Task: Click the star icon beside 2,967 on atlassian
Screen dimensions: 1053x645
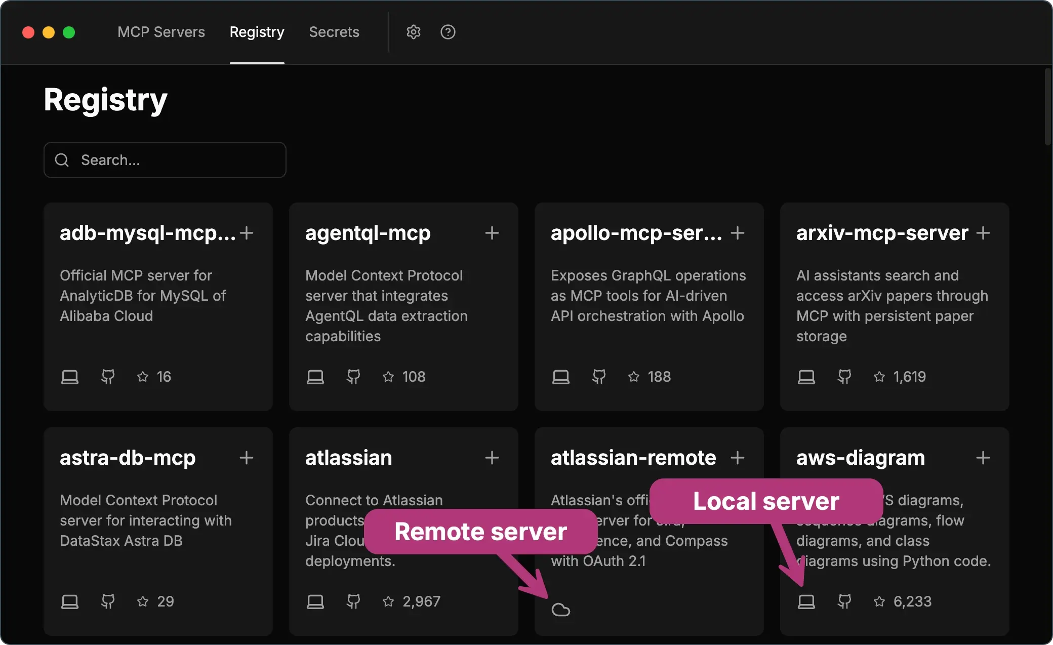Action: click(388, 601)
